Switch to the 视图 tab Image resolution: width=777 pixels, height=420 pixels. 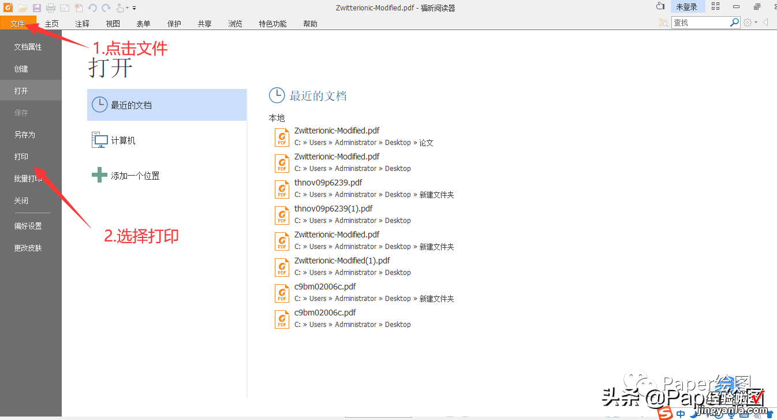tap(113, 24)
